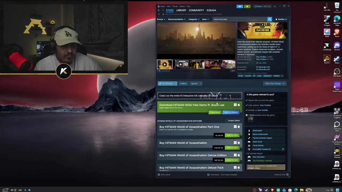Switch to the COMMUNITY tab

(x=196, y=10)
